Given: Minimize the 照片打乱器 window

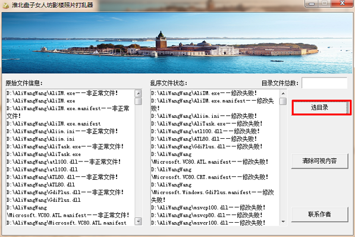Looking at the screenshot, I should pos(312,4).
